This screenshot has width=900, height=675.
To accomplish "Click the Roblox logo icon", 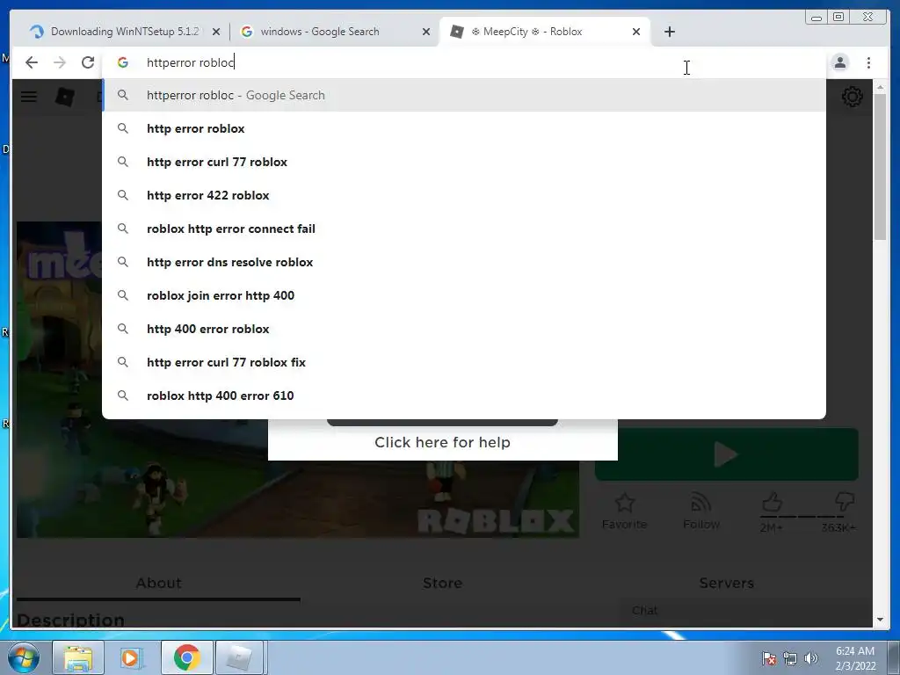I will coord(65,97).
